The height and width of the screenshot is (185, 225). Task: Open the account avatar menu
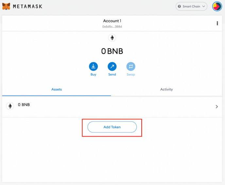pos(217,7)
